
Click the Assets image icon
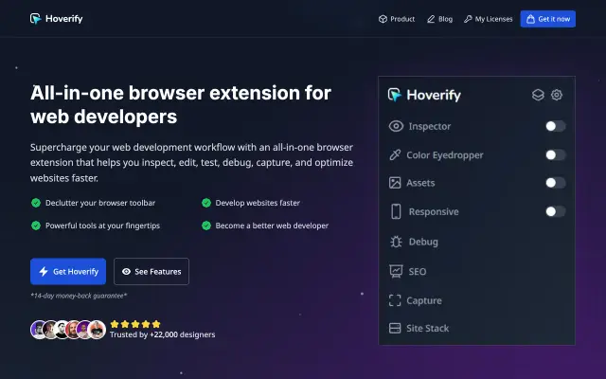click(x=395, y=183)
